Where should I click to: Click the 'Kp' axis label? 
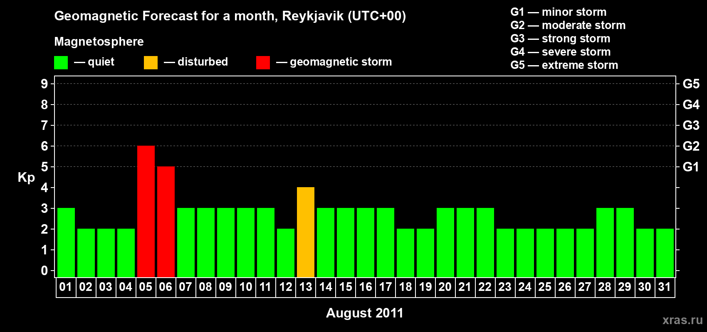26,178
